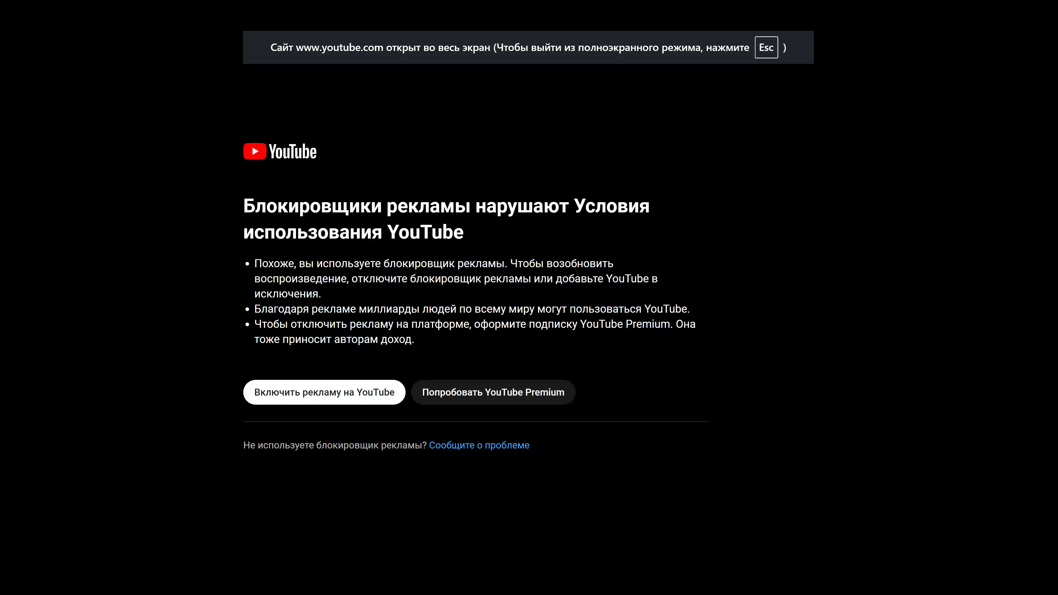
Task: Click "тоже приносит авторам доход" line
Action: coord(334,339)
